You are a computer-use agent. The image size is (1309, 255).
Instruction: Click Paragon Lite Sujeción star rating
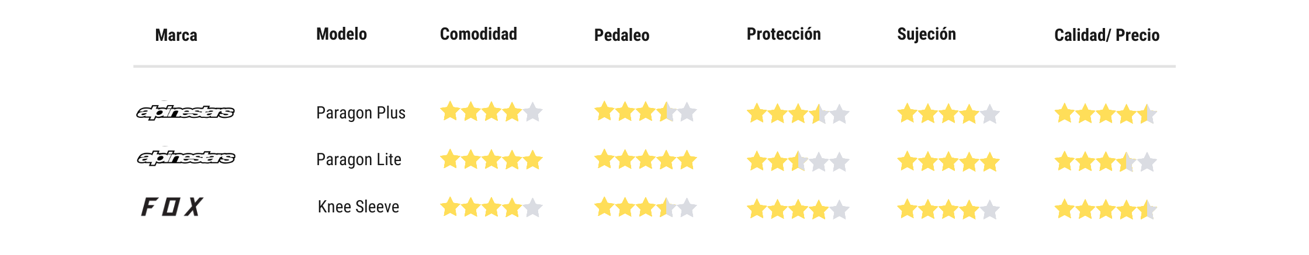(x=948, y=162)
